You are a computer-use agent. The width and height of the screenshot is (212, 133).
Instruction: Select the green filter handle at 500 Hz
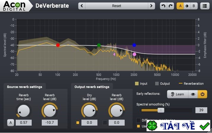pyautogui.click(x=99, y=45)
